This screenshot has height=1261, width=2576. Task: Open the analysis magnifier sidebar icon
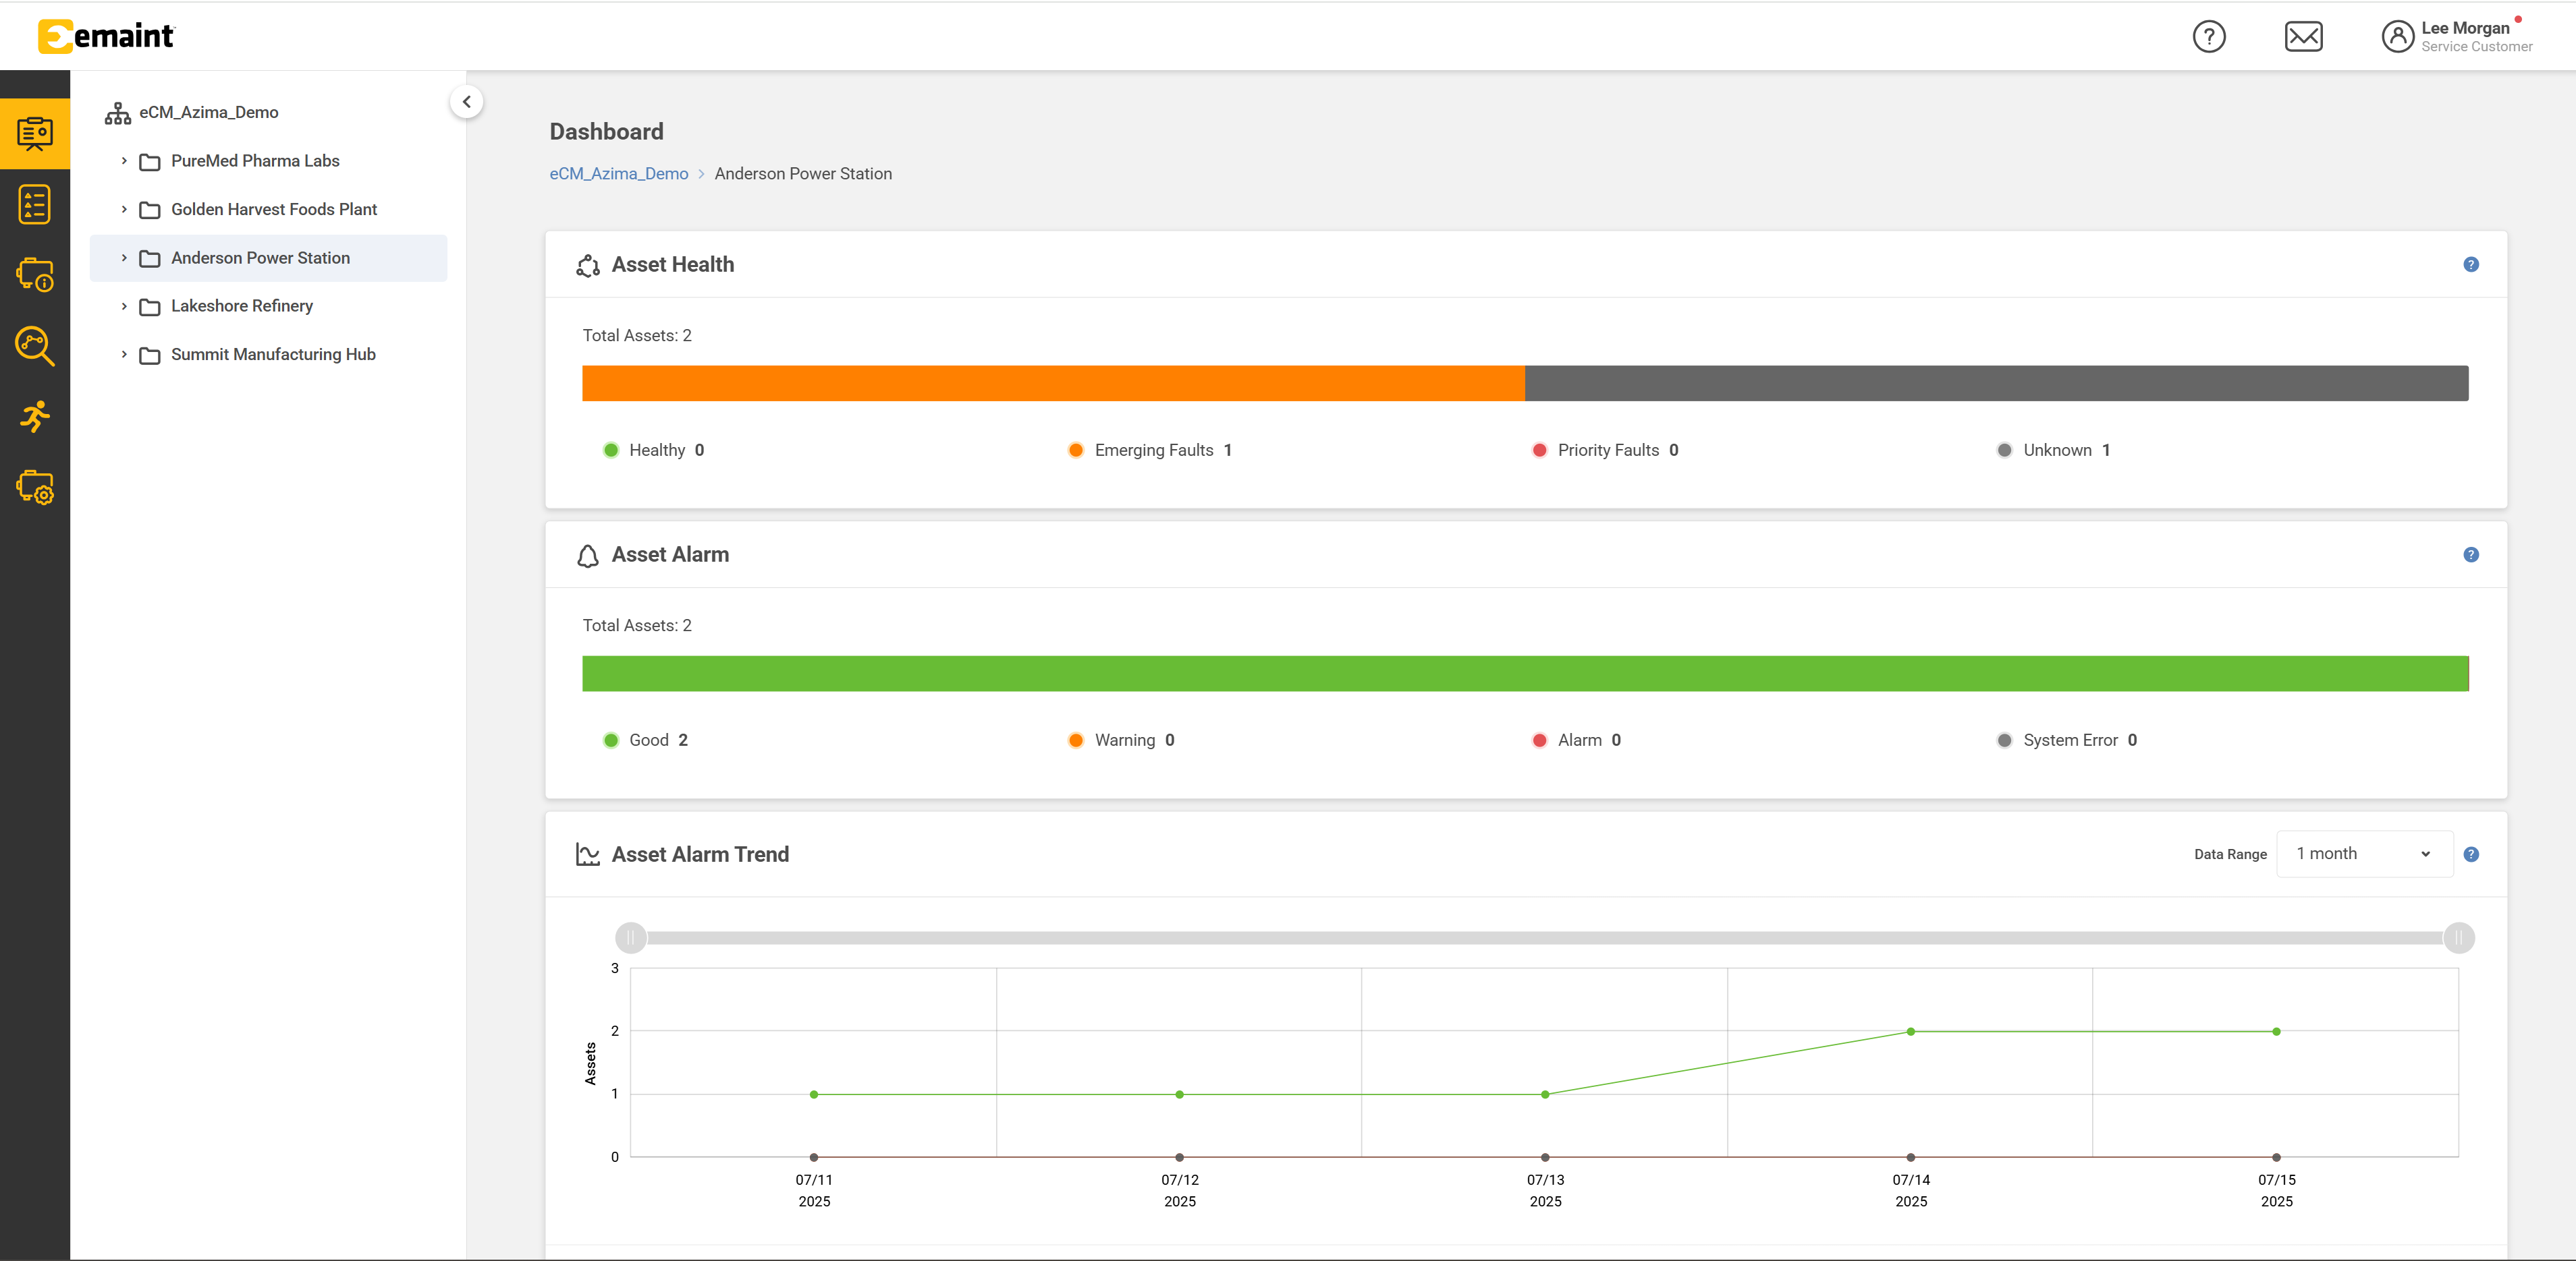click(35, 346)
